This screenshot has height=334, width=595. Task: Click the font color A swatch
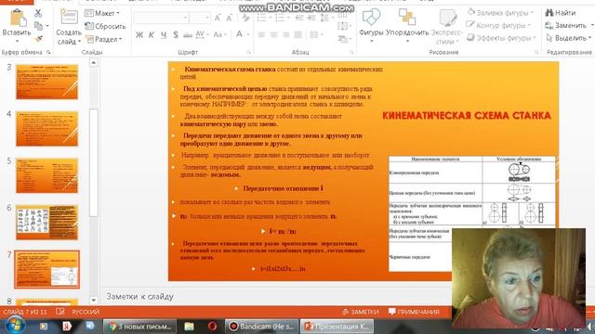(239, 35)
